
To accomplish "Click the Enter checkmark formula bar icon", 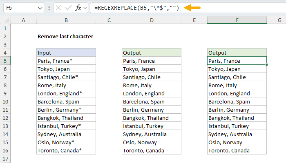I will tap(68, 8).
